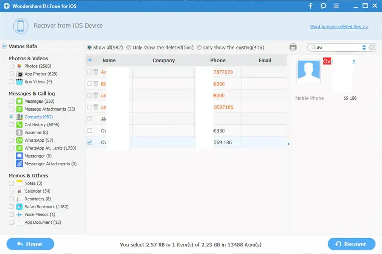Viewport: 382px width, 254px height.
Task: Click the green Messages icon
Action: click(x=19, y=101)
